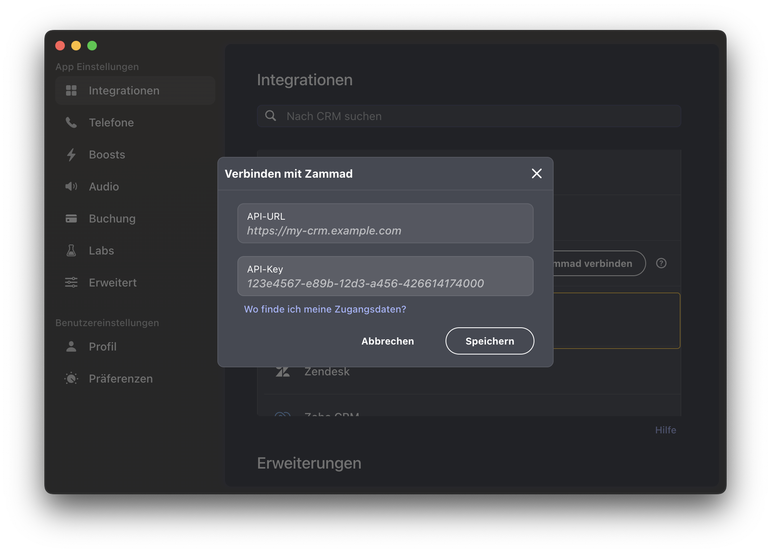Open Profil user settings
This screenshot has height=553, width=771.
[135, 347]
